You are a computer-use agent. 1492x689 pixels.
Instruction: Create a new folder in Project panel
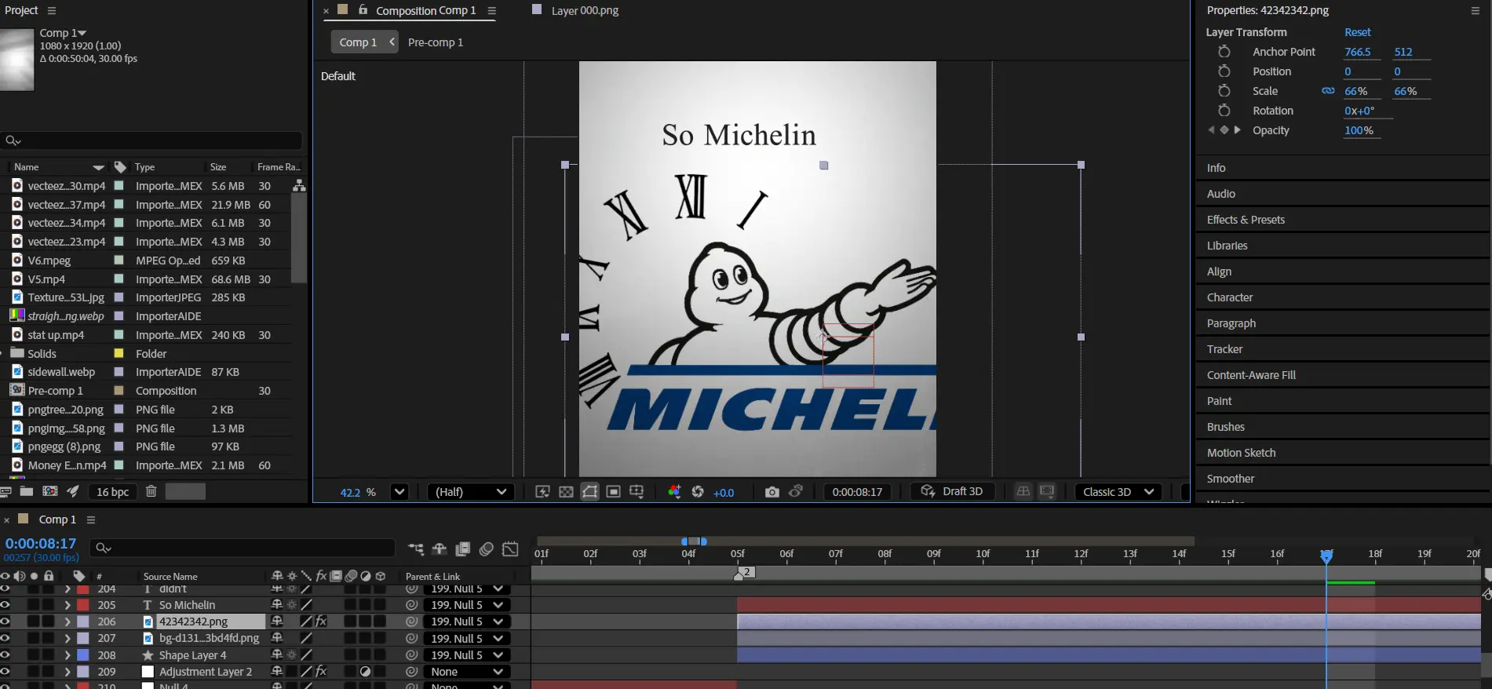coord(26,491)
